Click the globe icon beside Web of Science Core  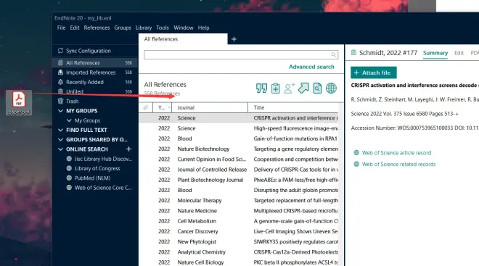point(70,188)
